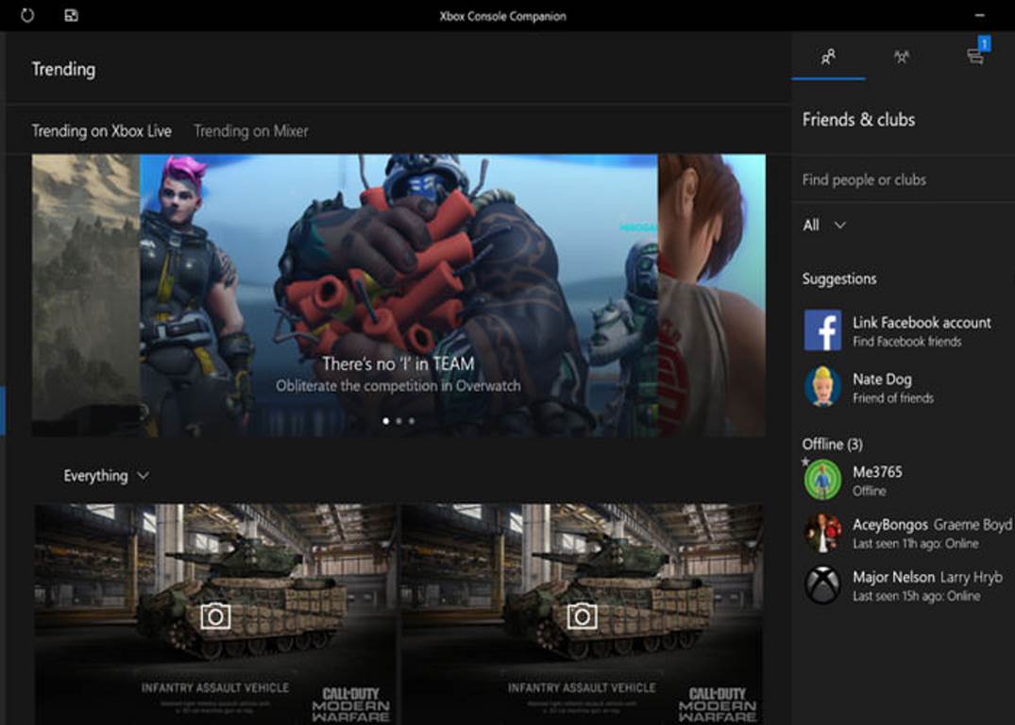This screenshot has width=1015, height=725.
Task: Click the refresh icon in title bar
Action: tap(26, 16)
